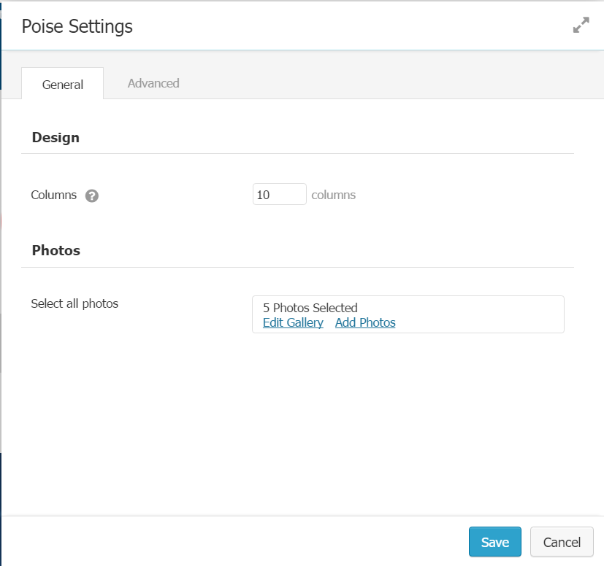
Task: Open the Advanced tab
Action: pos(153,83)
